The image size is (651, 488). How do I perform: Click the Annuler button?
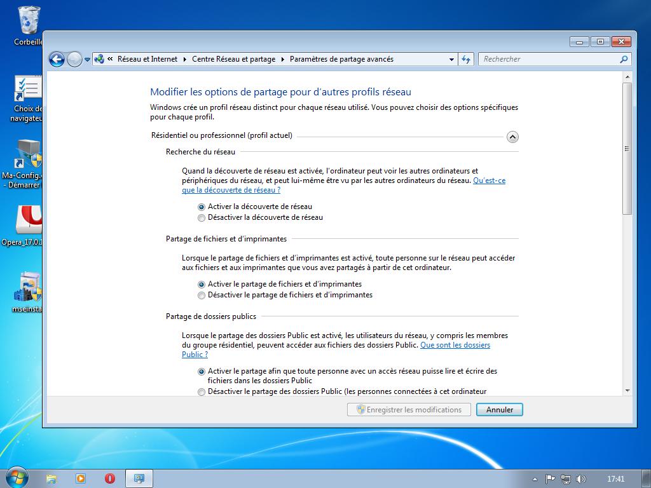(x=500, y=410)
